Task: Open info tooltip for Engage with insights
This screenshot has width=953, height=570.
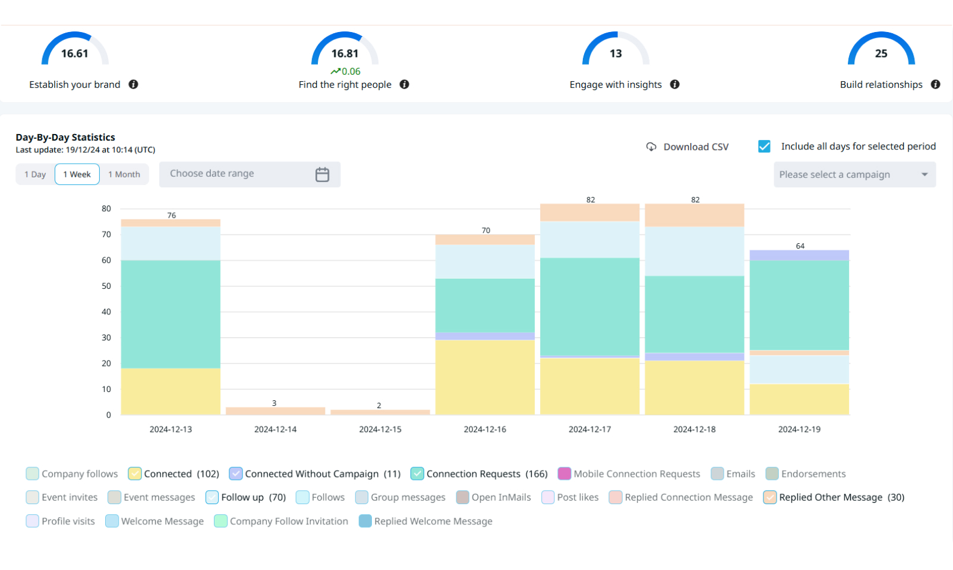Action: [675, 84]
